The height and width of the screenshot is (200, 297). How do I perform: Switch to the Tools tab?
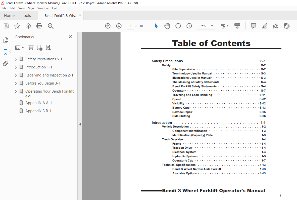[26, 16]
